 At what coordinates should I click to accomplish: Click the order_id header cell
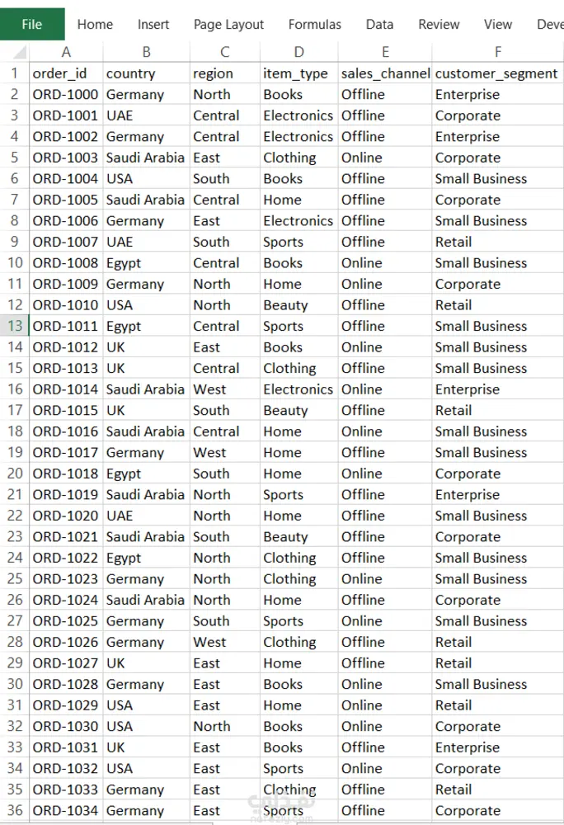click(x=66, y=73)
